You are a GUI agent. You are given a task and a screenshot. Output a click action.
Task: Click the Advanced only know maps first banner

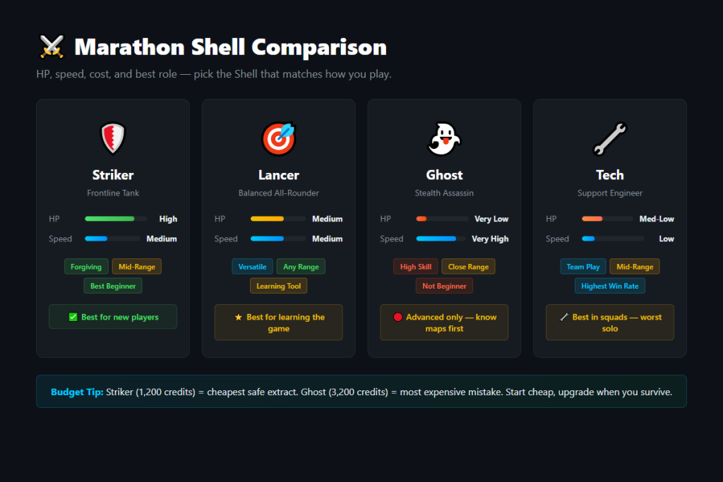(x=444, y=323)
